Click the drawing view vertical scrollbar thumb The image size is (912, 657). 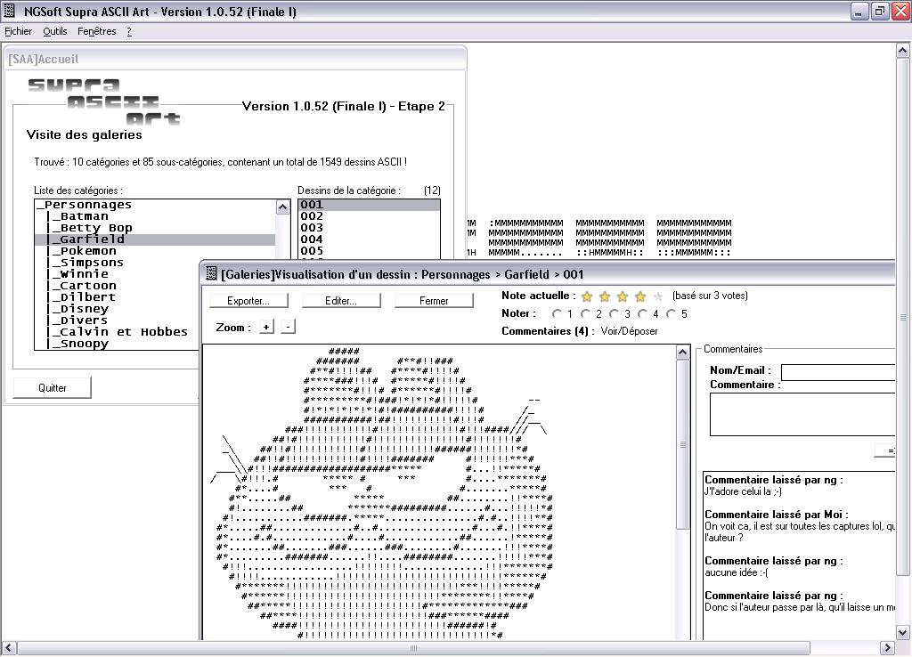point(683,445)
